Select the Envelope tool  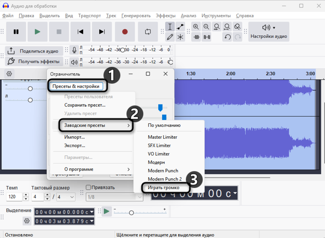pyautogui.click(x=180, y=27)
